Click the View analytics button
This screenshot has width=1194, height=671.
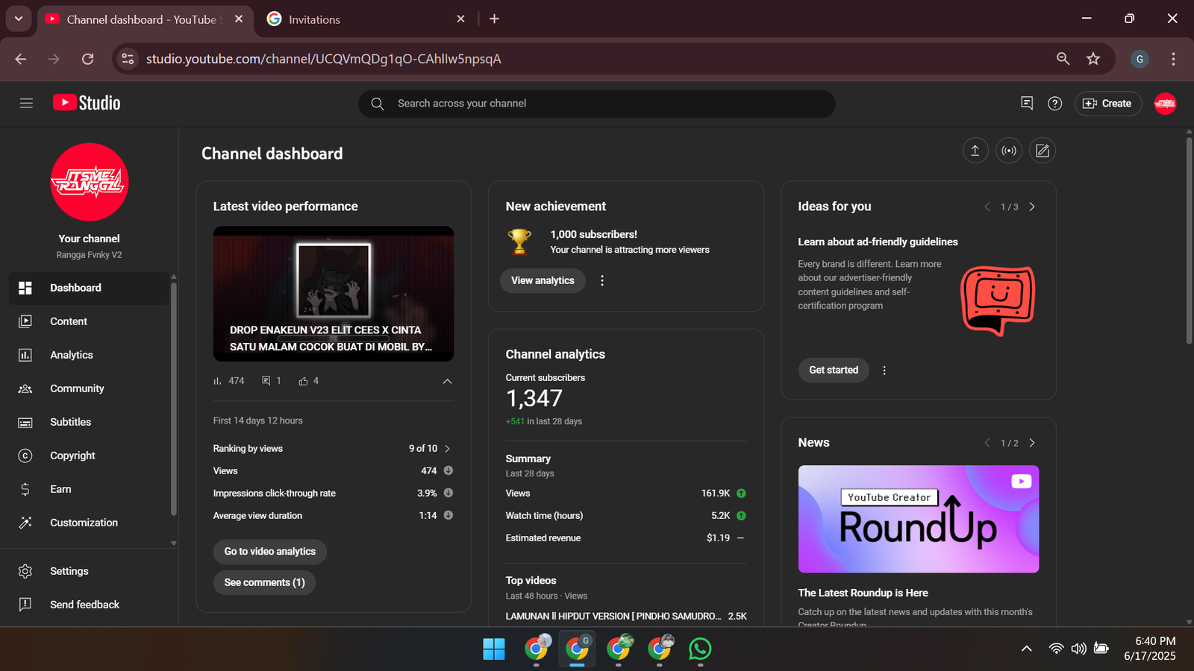(x=543, y=280)
